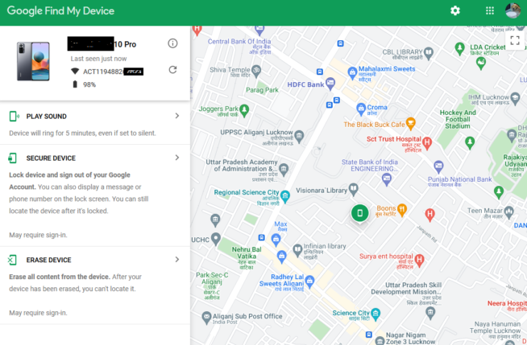Select the Infinian library marker

coord(297,250)
